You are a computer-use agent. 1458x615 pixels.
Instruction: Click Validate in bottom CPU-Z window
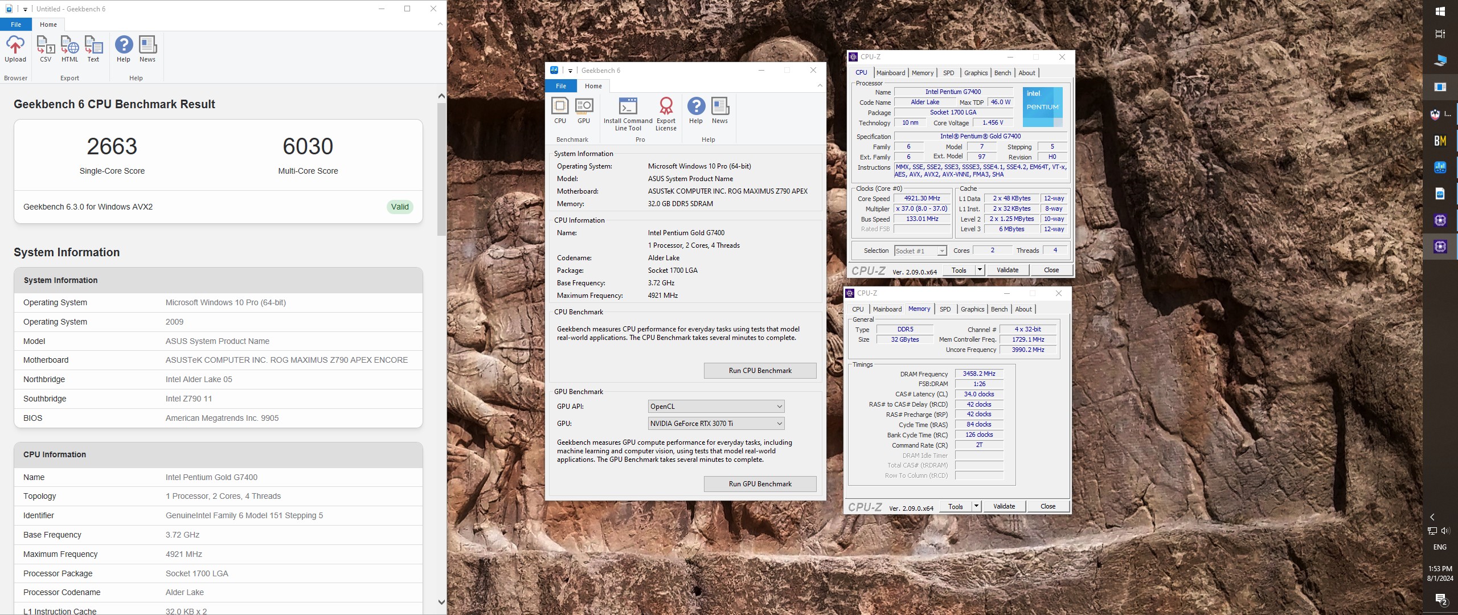(x=1004, y=506)
